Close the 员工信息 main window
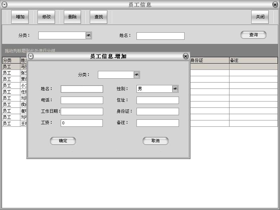 point(275,5)
